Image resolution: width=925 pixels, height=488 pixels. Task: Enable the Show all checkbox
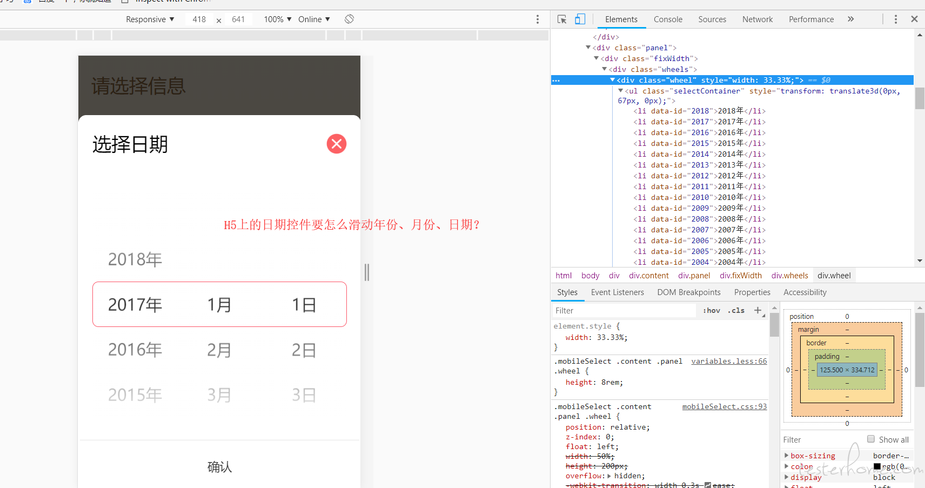871,439
